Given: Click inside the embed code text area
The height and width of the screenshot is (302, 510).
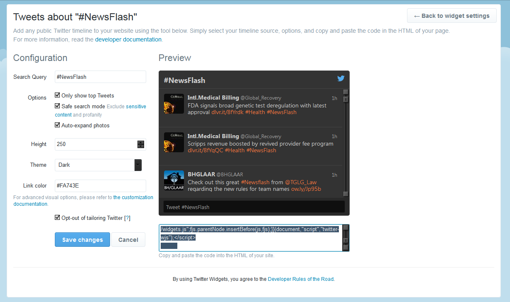Looking at the screenshot, I should [250, 238].
